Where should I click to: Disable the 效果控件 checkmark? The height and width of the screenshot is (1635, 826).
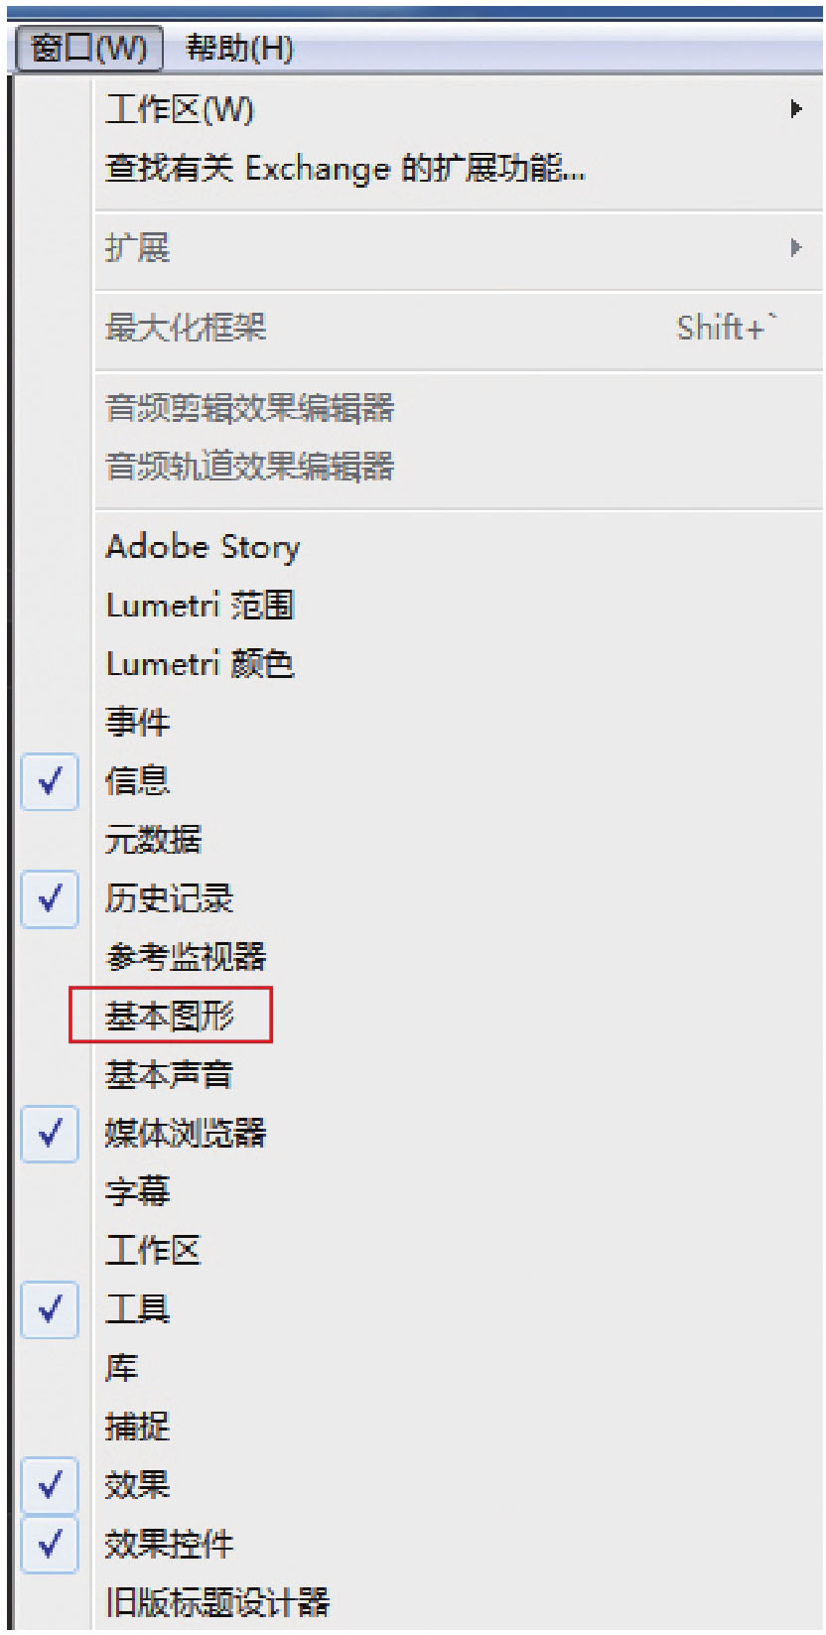[50, 1544]
